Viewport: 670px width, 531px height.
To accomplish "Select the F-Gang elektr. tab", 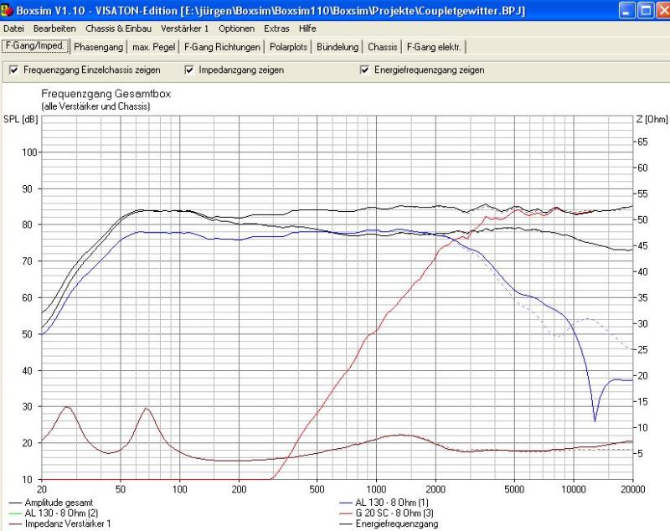I will tap(434, 47).
